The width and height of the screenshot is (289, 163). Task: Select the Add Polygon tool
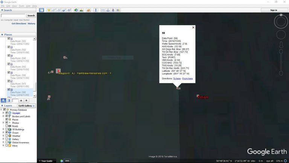(54, 10)
